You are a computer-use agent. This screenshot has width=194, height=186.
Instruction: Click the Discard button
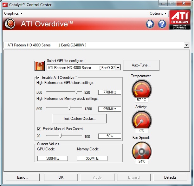(x=134, y=177)
